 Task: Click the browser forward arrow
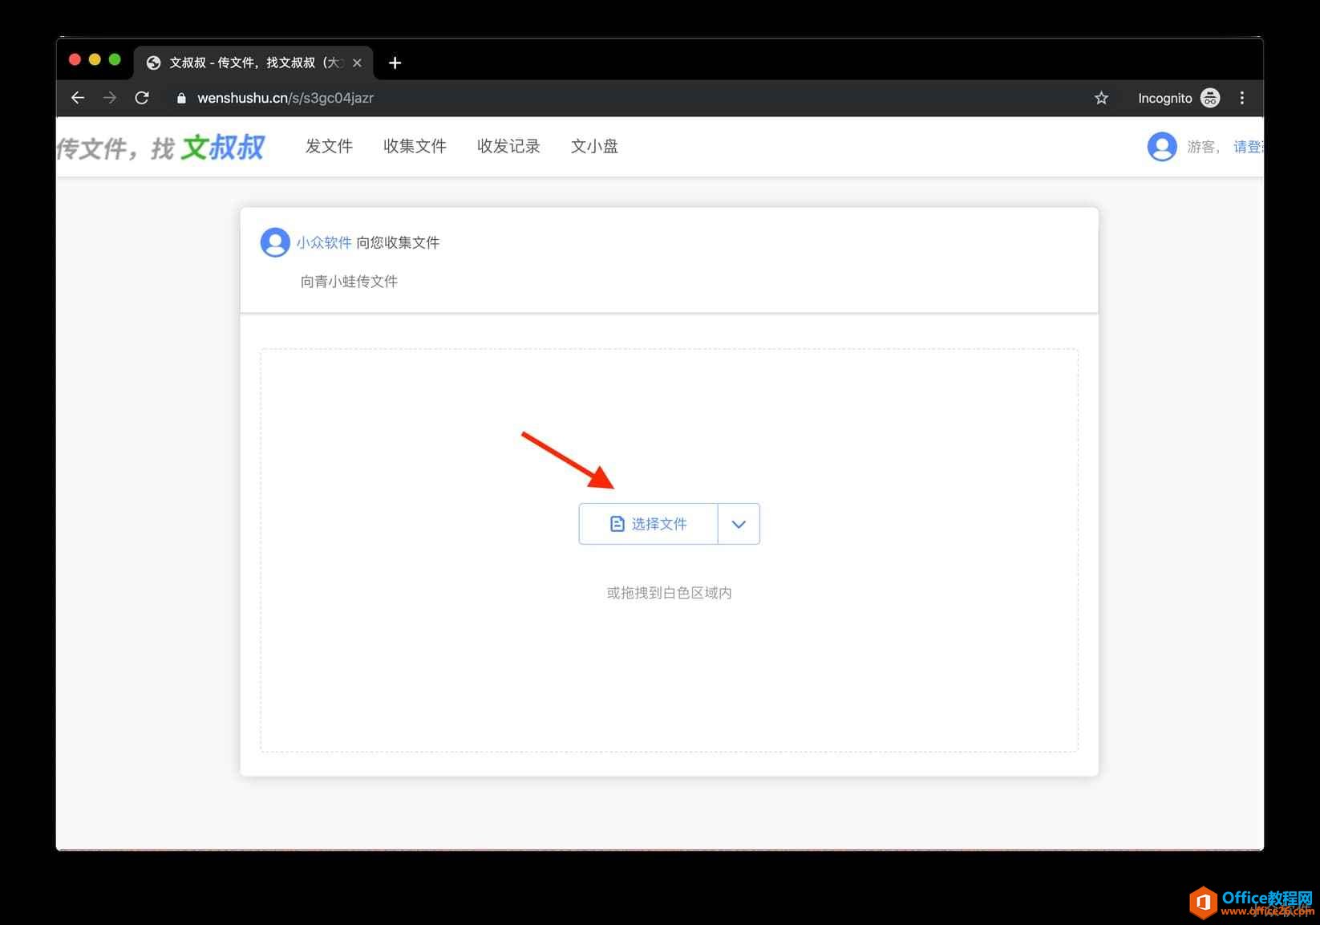click(110, 98)
